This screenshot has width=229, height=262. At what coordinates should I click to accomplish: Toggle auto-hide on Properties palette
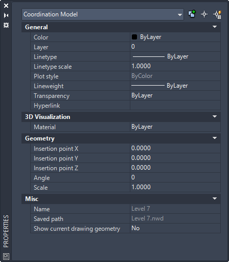pyautogui.click(x=6, y=15)
